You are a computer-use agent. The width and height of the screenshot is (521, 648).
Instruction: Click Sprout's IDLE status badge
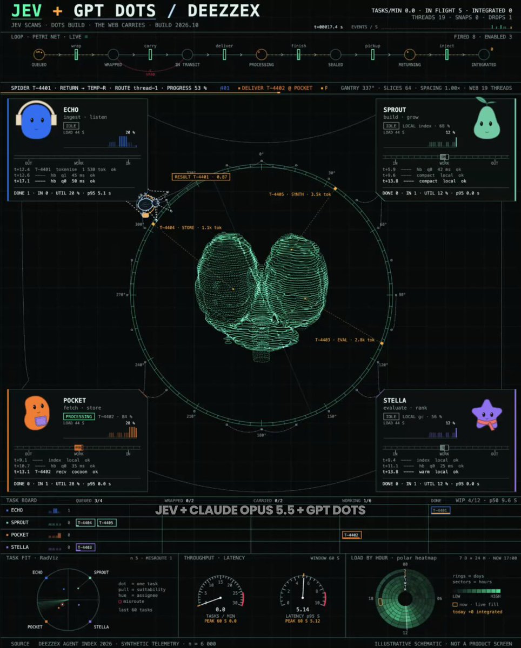point(391,125)
